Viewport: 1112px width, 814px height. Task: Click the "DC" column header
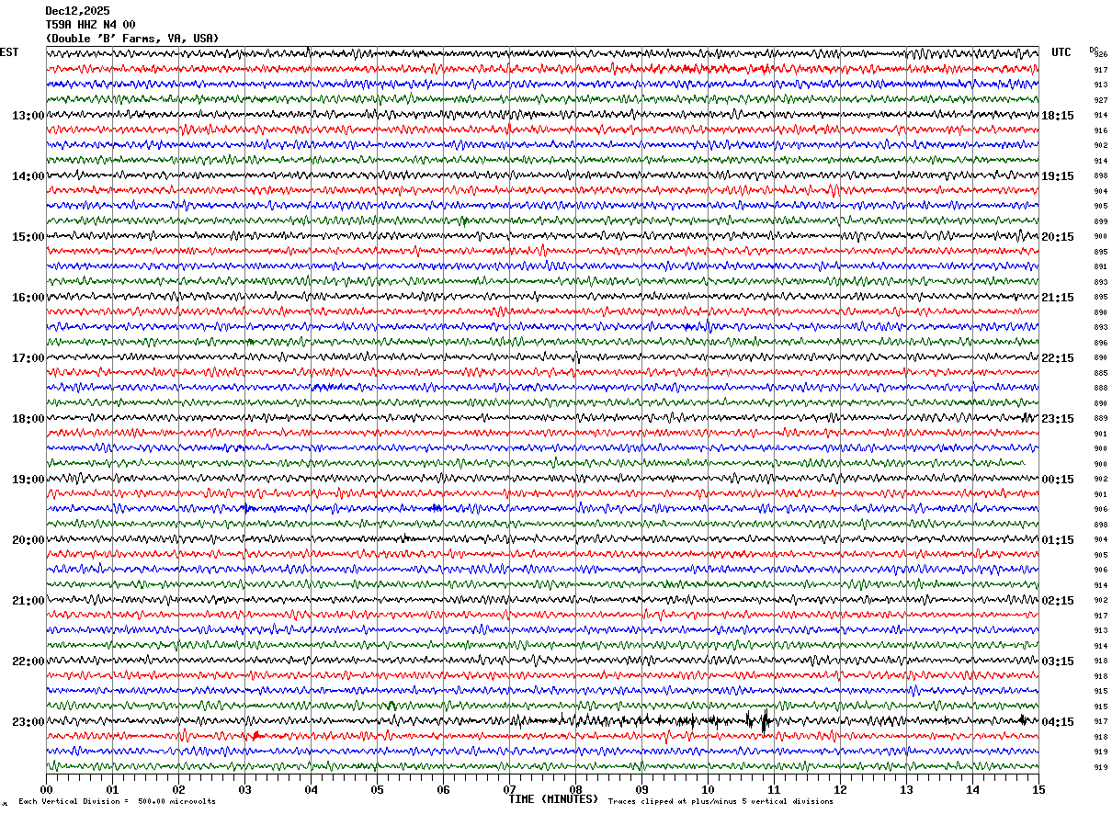tap(1094, 50)
